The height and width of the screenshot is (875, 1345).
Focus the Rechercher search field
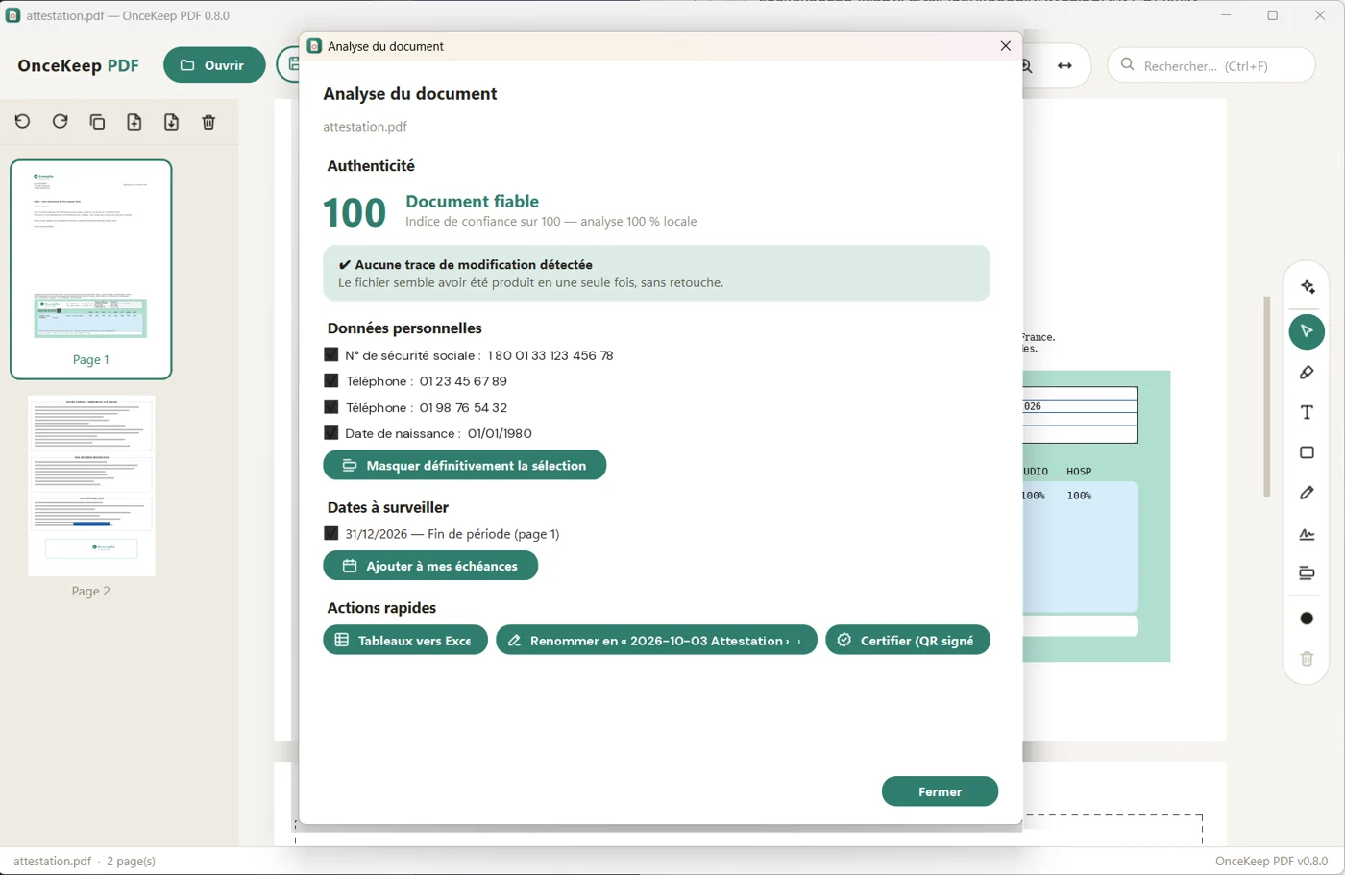click(x=1211, y=65)
